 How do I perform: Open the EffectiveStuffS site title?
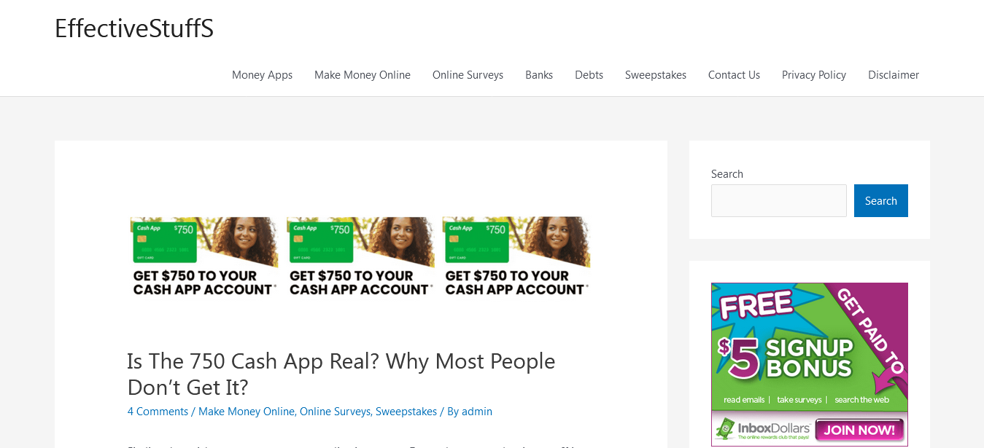[134, 28]
